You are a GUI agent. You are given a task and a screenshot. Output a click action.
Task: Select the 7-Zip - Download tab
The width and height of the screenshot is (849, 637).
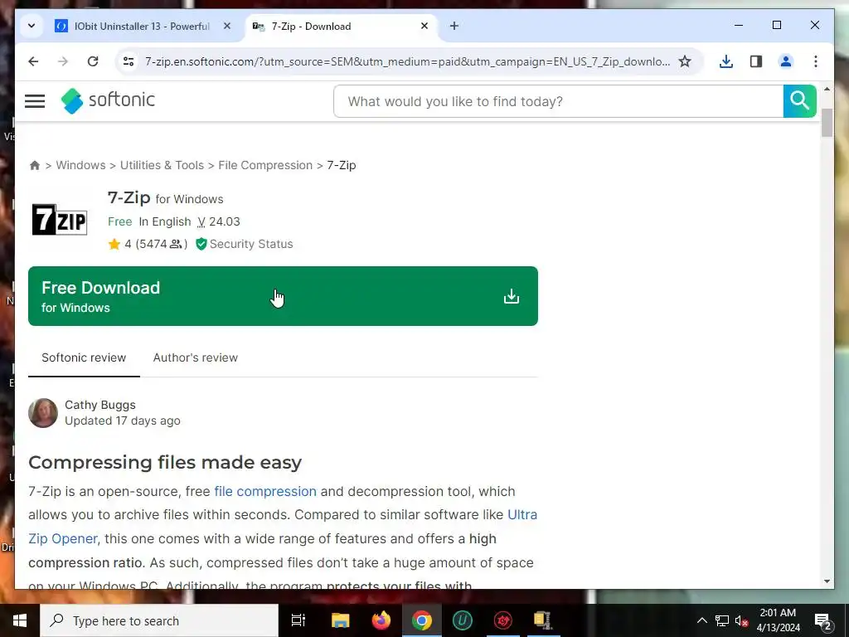click(341, 26)
